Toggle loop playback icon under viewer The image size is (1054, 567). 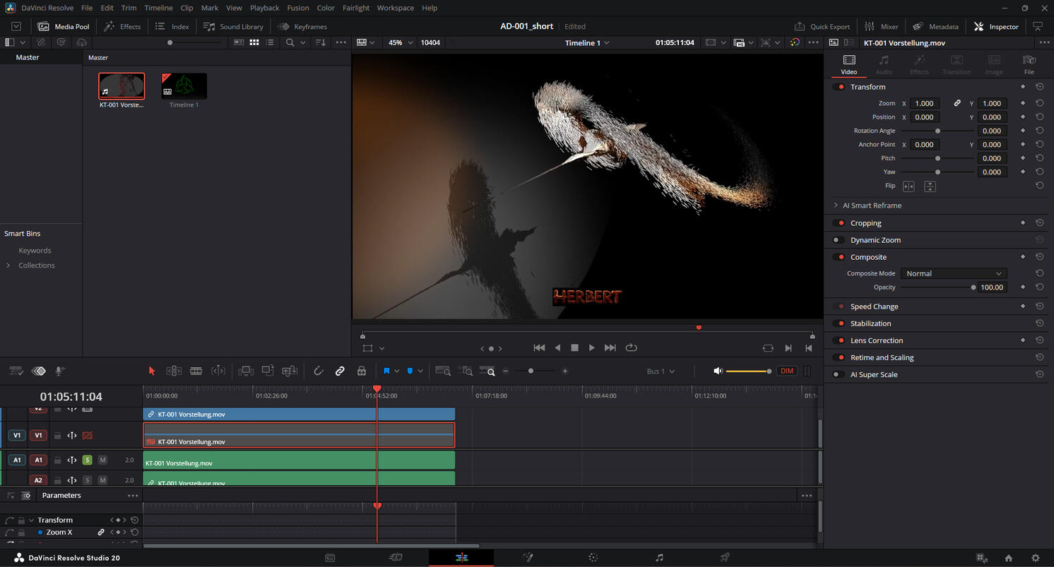coord(632,347)
